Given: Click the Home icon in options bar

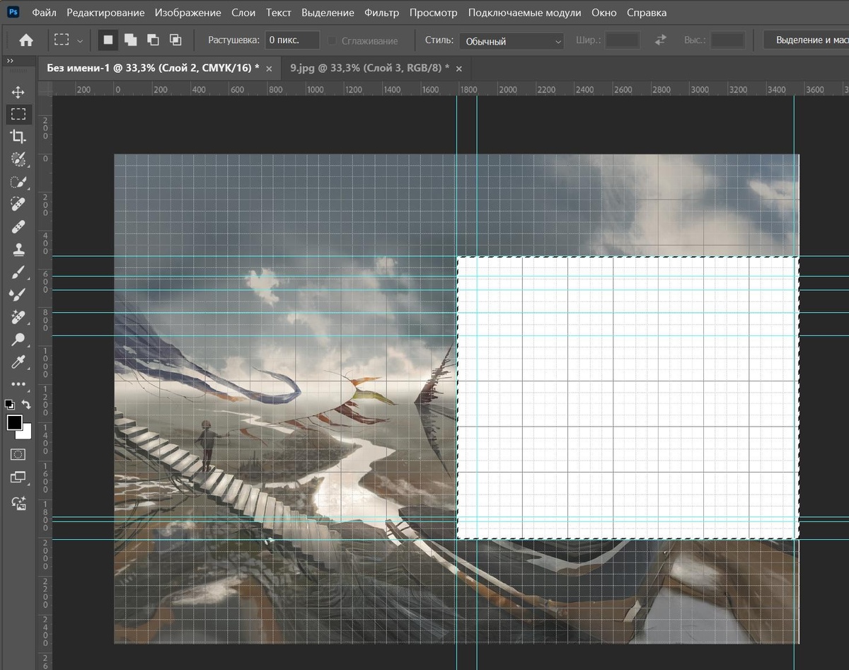Looking at the screenshot, I should click(x=26, y=40).
